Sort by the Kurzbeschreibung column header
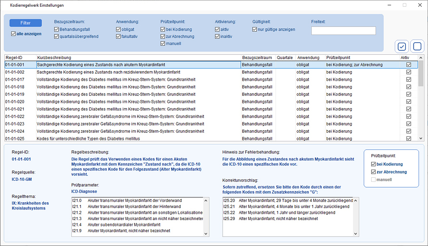Image resolution: width=428 pixels, height=246 pixels. (138, 58)
